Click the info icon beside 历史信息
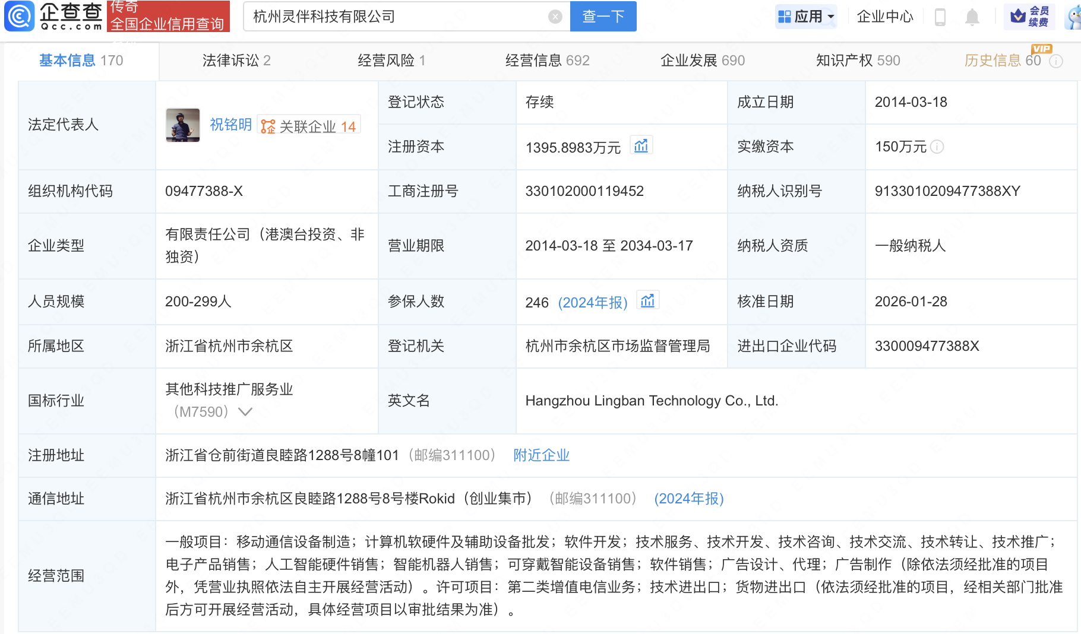Image resolution: width=1081 pixels, height=634 pixels. tap(1056, 61)
